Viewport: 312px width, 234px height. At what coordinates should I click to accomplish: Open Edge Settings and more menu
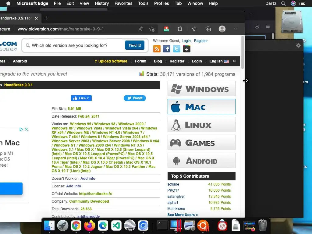point(236,29)
